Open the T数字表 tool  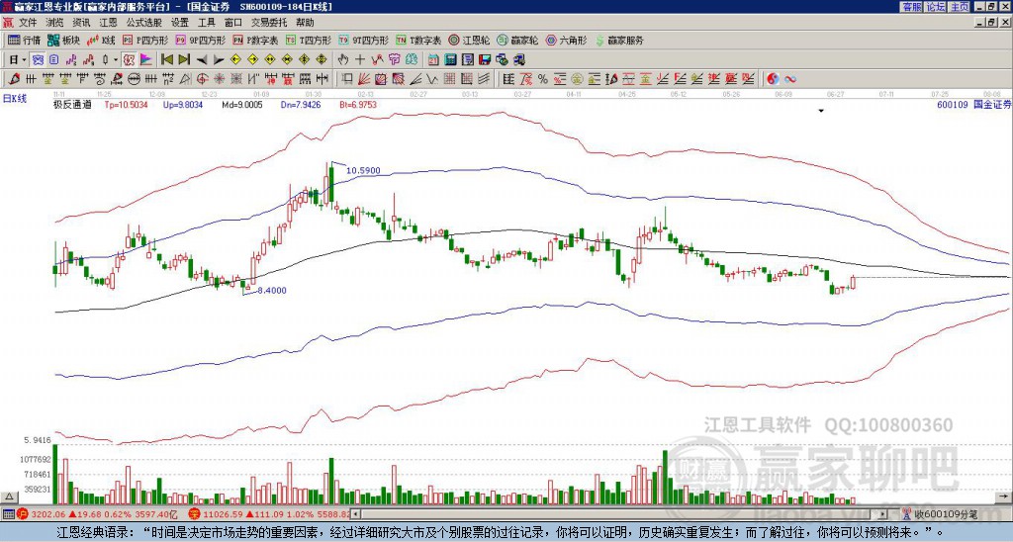pos(418,40)
